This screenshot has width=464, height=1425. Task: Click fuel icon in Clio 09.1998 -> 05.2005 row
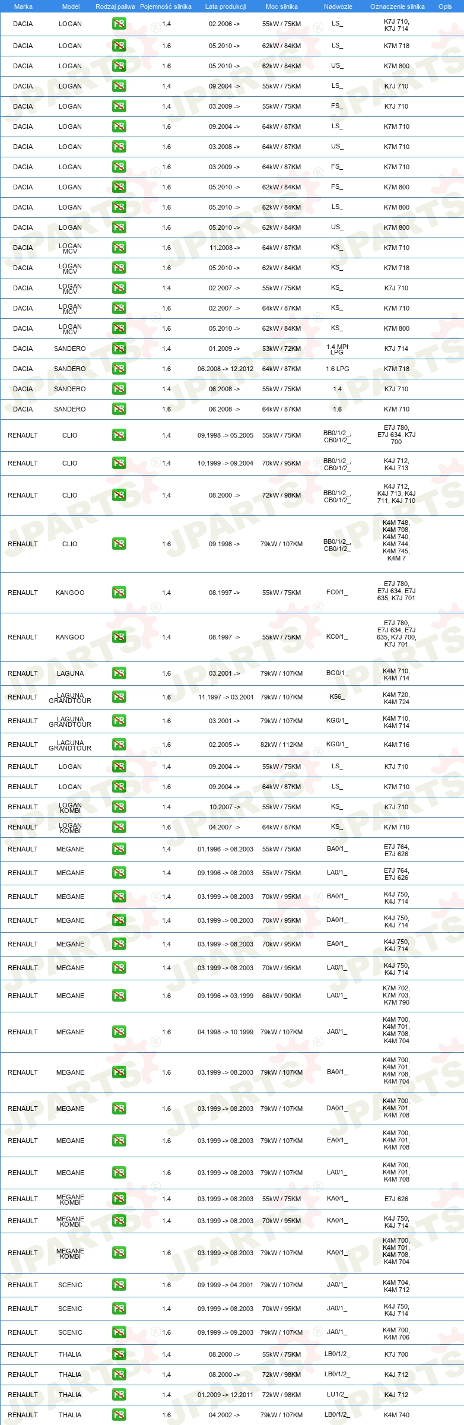click(x=119, y=435)
